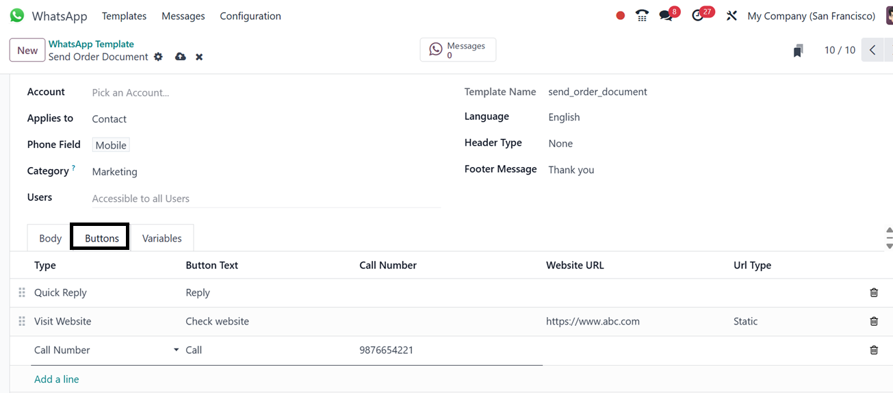Screen dimensions: 893x393
Task: Click the Call Number field 9876654221
Action: tap(386, 350)
